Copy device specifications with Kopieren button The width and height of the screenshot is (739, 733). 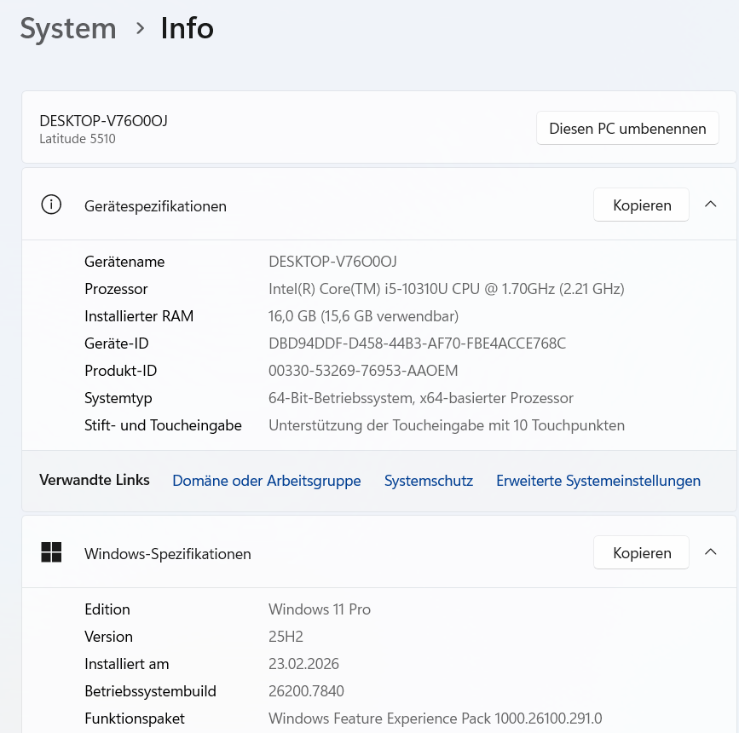click(x=642, y=205)
